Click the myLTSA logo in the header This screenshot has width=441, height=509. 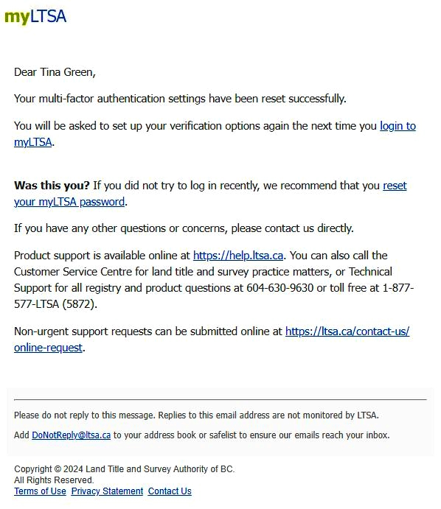[x=35, y=16]
